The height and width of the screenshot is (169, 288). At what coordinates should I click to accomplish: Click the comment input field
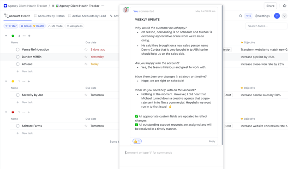click(171, 153)
